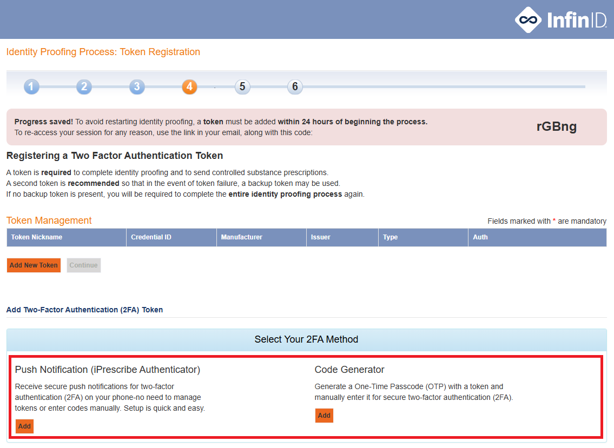614x448 pixels.
Task: Click the InfinID infinity logo
Action: 528,20
